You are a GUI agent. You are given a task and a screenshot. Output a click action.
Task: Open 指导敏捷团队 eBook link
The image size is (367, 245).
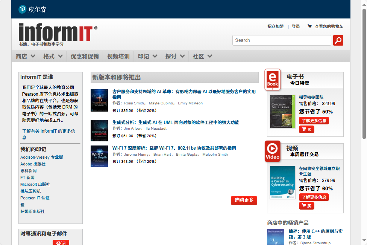point(311,97)
